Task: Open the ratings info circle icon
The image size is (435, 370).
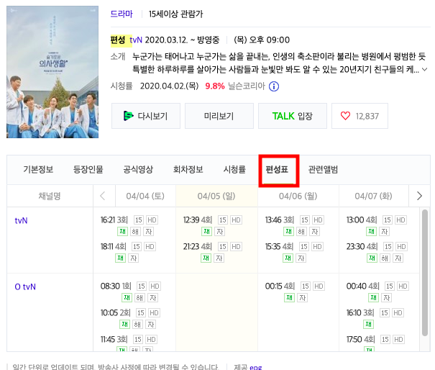Action: 274,86
